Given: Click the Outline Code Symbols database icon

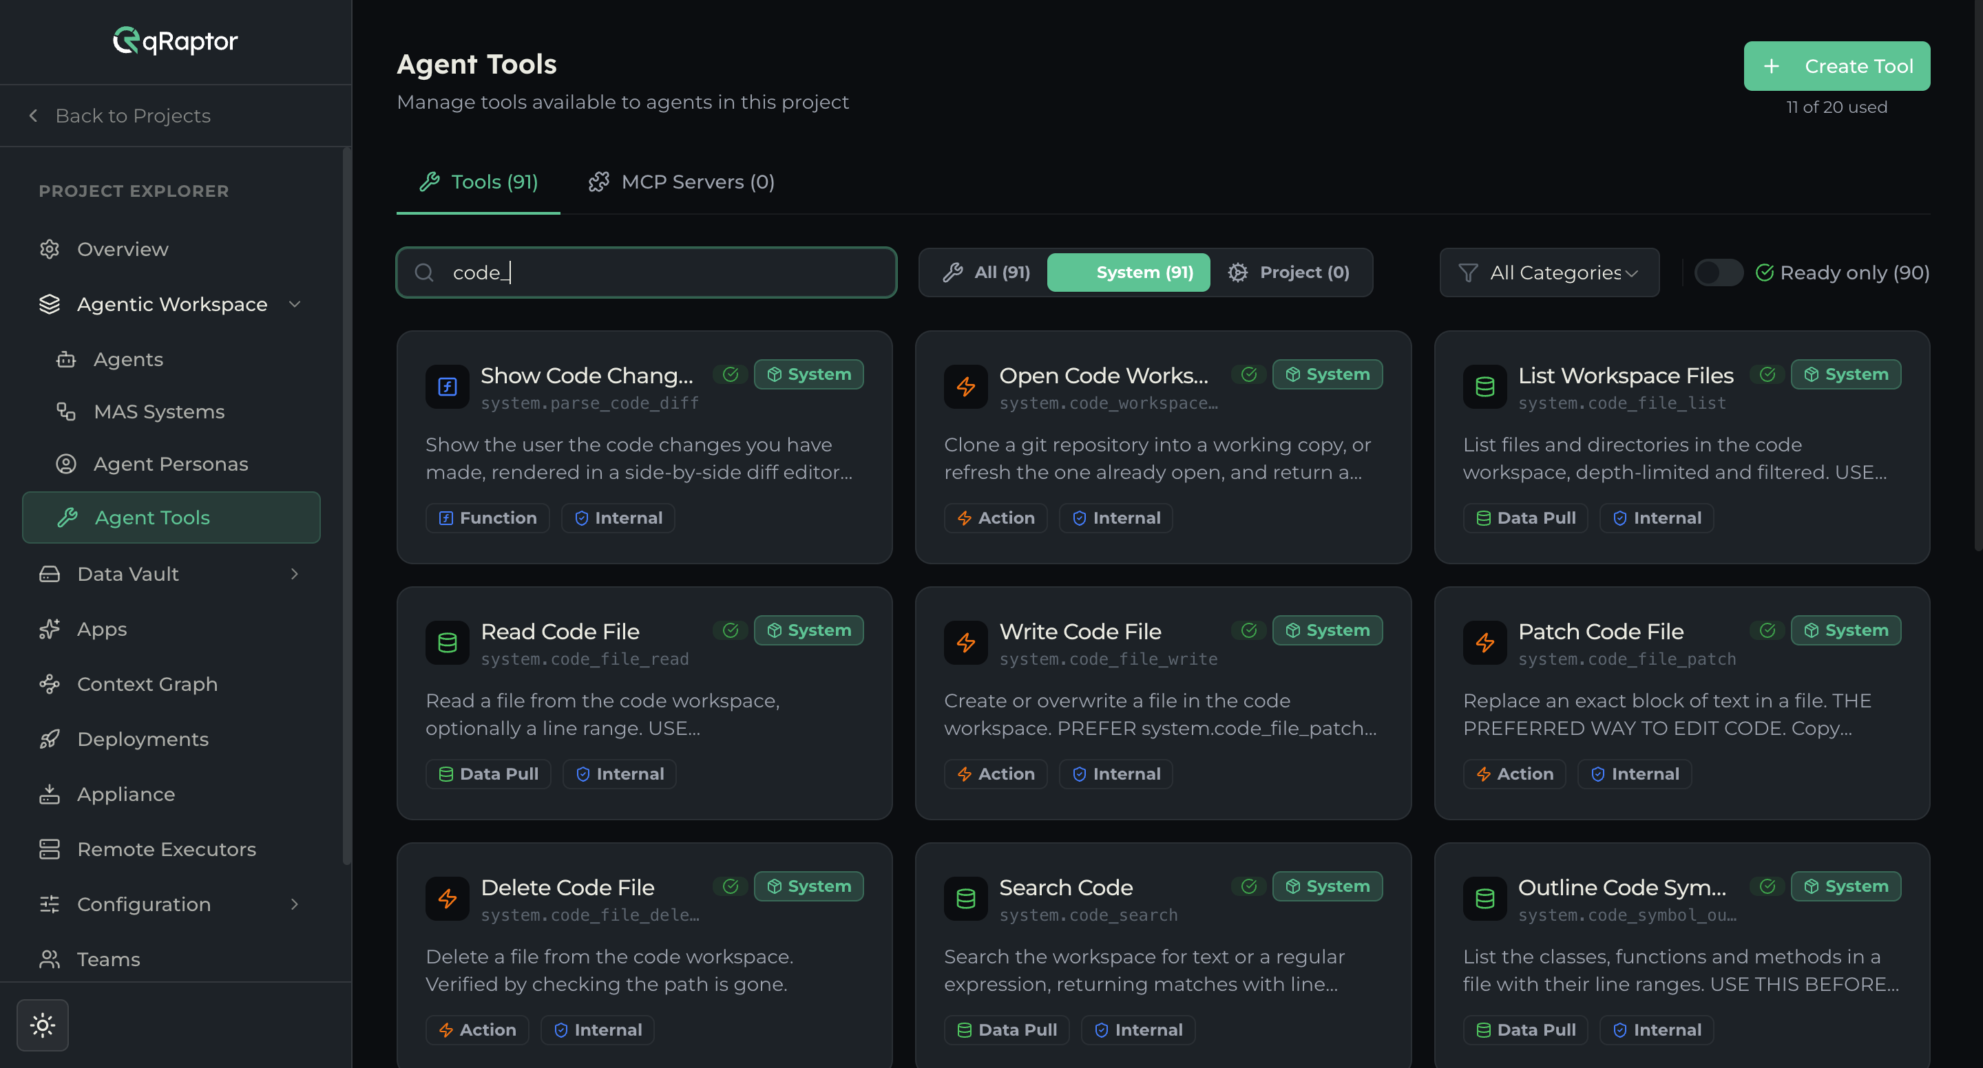Looking at the screenshot, I should (1485, 899).
